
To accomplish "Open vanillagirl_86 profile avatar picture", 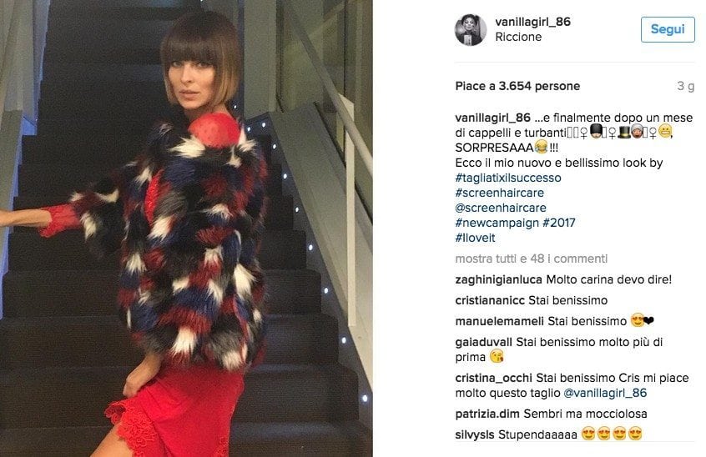I will point(471,30).
